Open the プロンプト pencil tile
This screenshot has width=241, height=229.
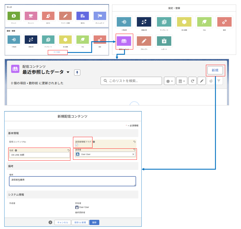pos(144,41)
